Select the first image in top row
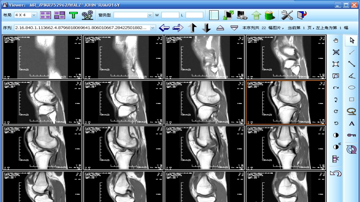360x202 pixels. (42, 57)
